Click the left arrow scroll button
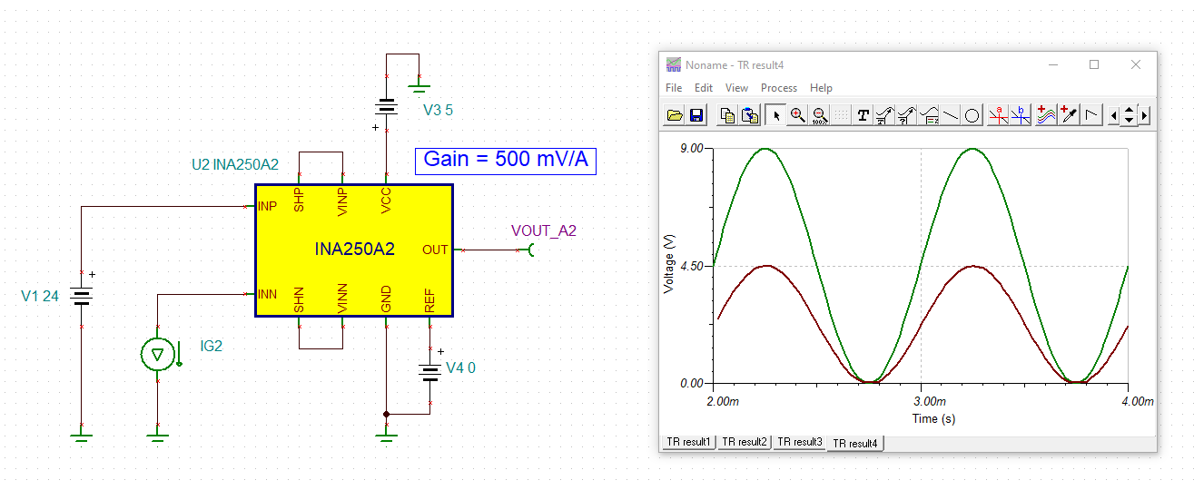This screenshot has height=490, width=1194. [x=1113, y=115]
